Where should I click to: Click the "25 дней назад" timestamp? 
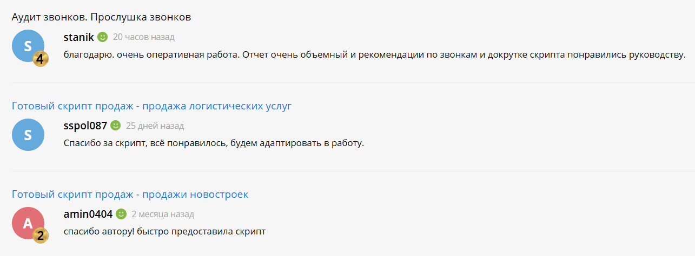[x=155, y=126]
